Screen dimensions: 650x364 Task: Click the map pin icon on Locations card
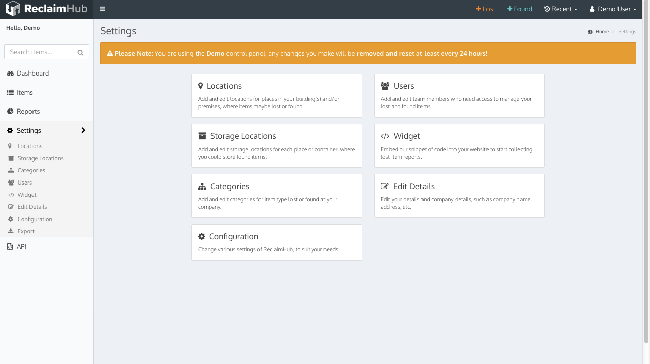tap(201, 86)
